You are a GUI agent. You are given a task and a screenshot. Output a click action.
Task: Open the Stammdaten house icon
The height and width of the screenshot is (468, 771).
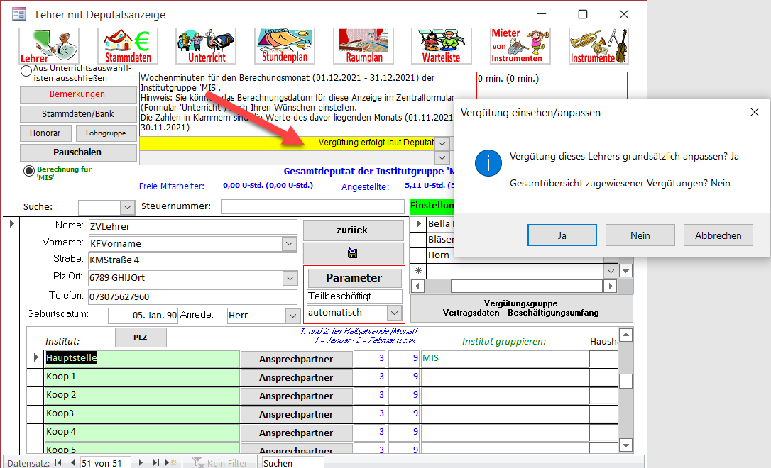pyautogui.click(x=128, y=46)
